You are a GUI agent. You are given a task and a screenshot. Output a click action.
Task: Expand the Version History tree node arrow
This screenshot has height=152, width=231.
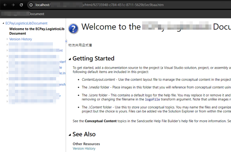click(x=7, y=39)
